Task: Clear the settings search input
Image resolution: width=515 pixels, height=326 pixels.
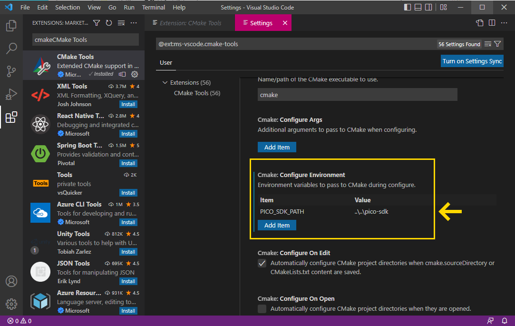Action: click(488, 44)
